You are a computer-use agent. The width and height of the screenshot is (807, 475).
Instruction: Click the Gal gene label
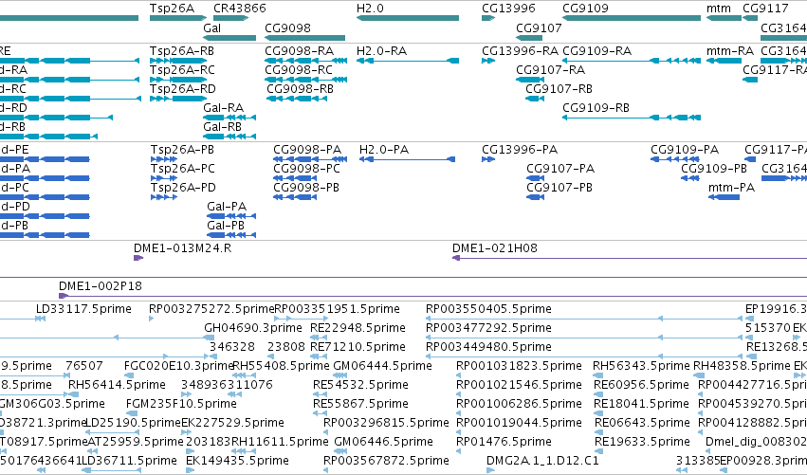211,27
